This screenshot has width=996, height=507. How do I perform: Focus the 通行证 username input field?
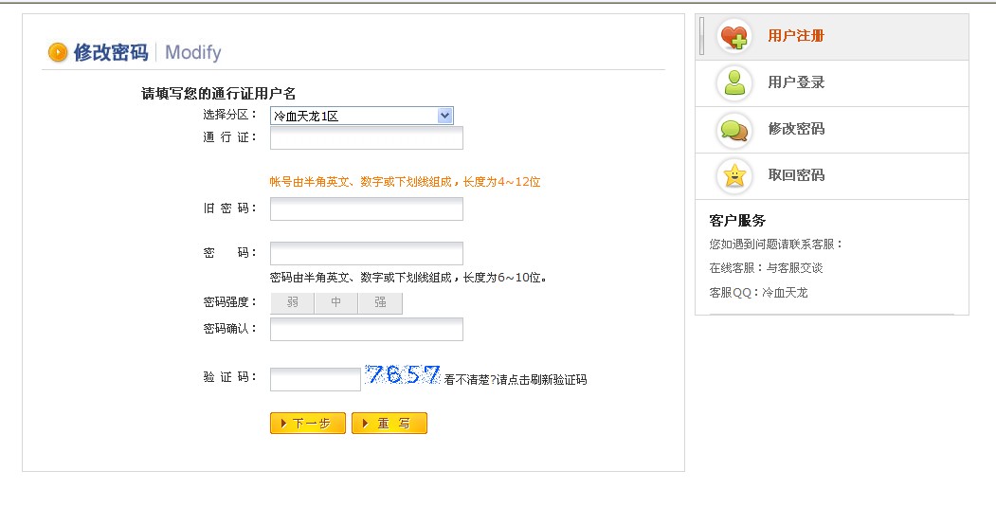tap(366, 138)
